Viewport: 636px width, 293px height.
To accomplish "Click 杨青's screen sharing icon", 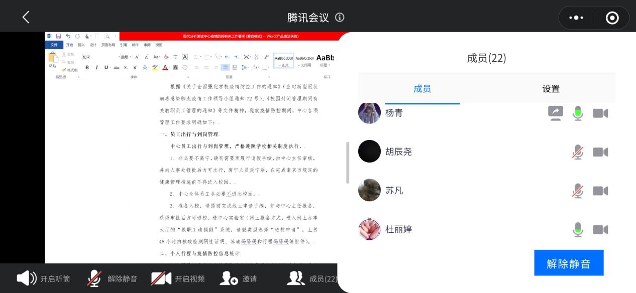I will (556, 113).
